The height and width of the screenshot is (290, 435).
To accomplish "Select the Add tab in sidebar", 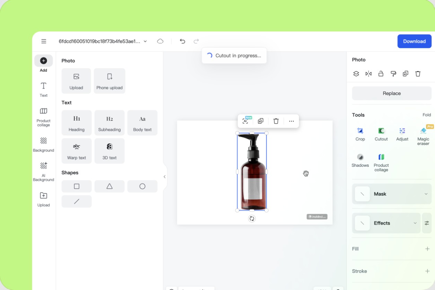I will point(43,64).
